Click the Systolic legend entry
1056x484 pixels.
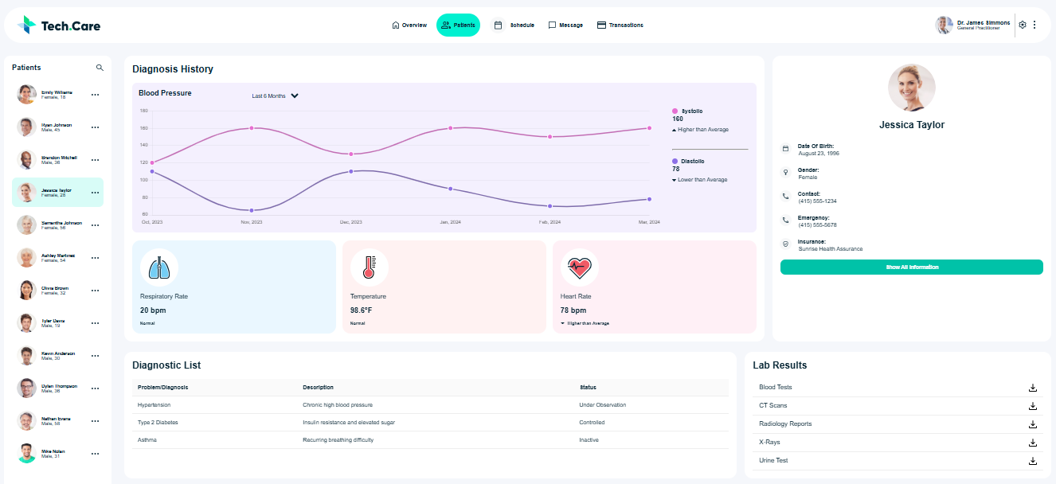click(x=688, y=111)
